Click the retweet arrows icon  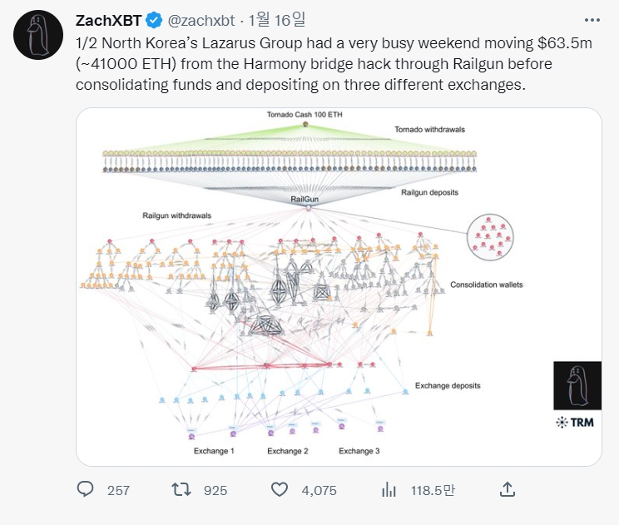181,490
